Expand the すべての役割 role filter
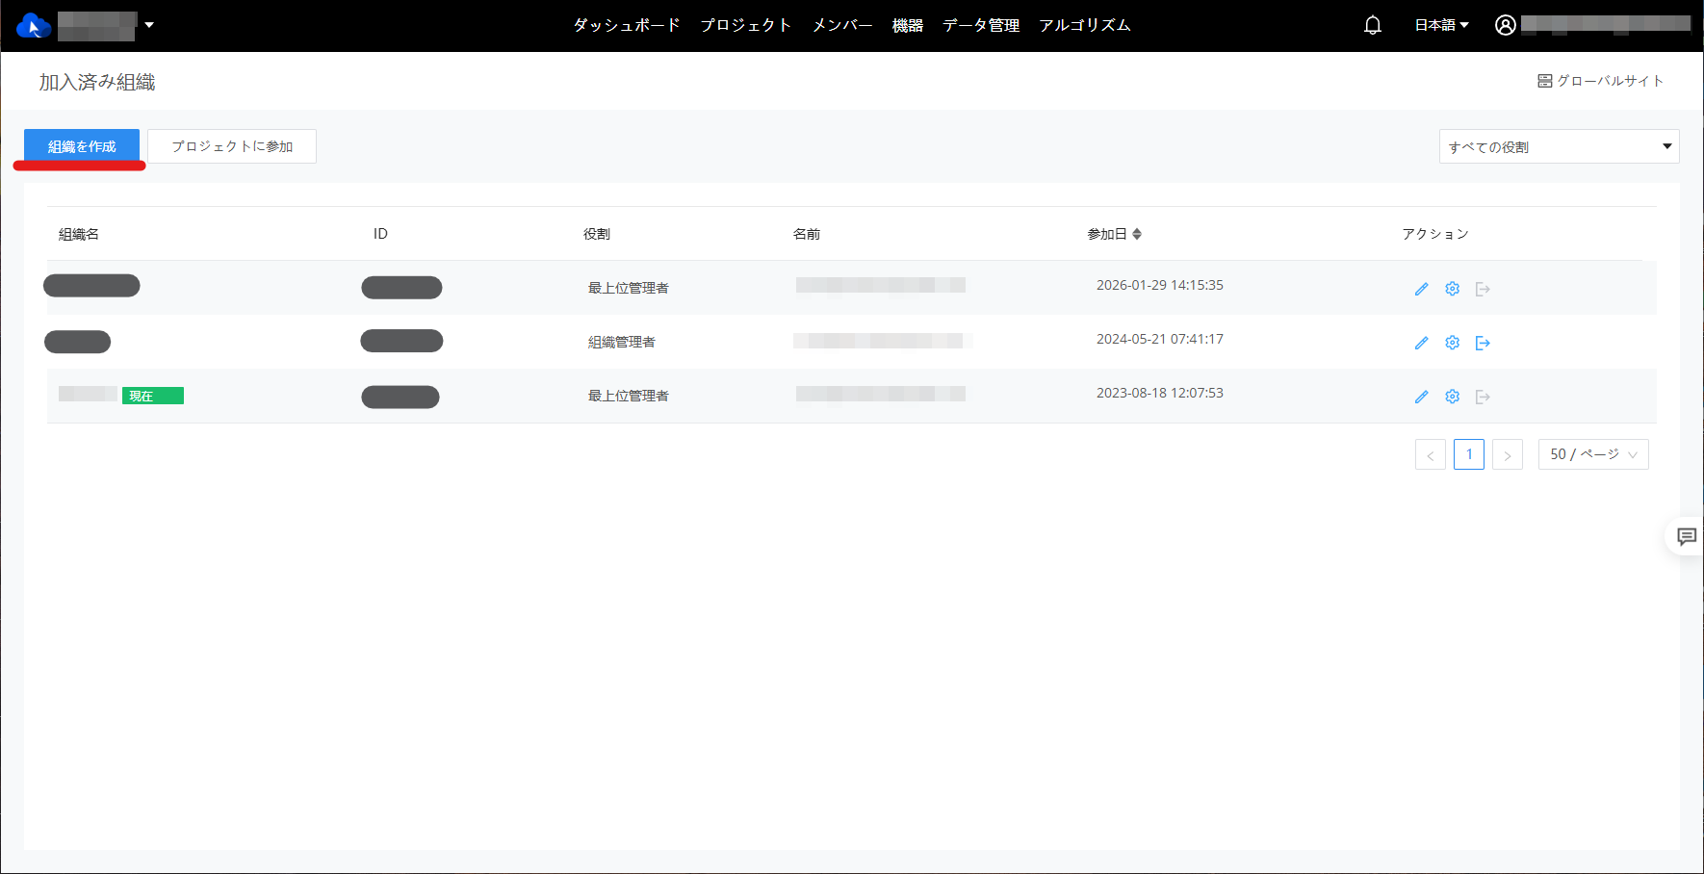Viewport: 1704px width, 874px height. point(1559,146)
